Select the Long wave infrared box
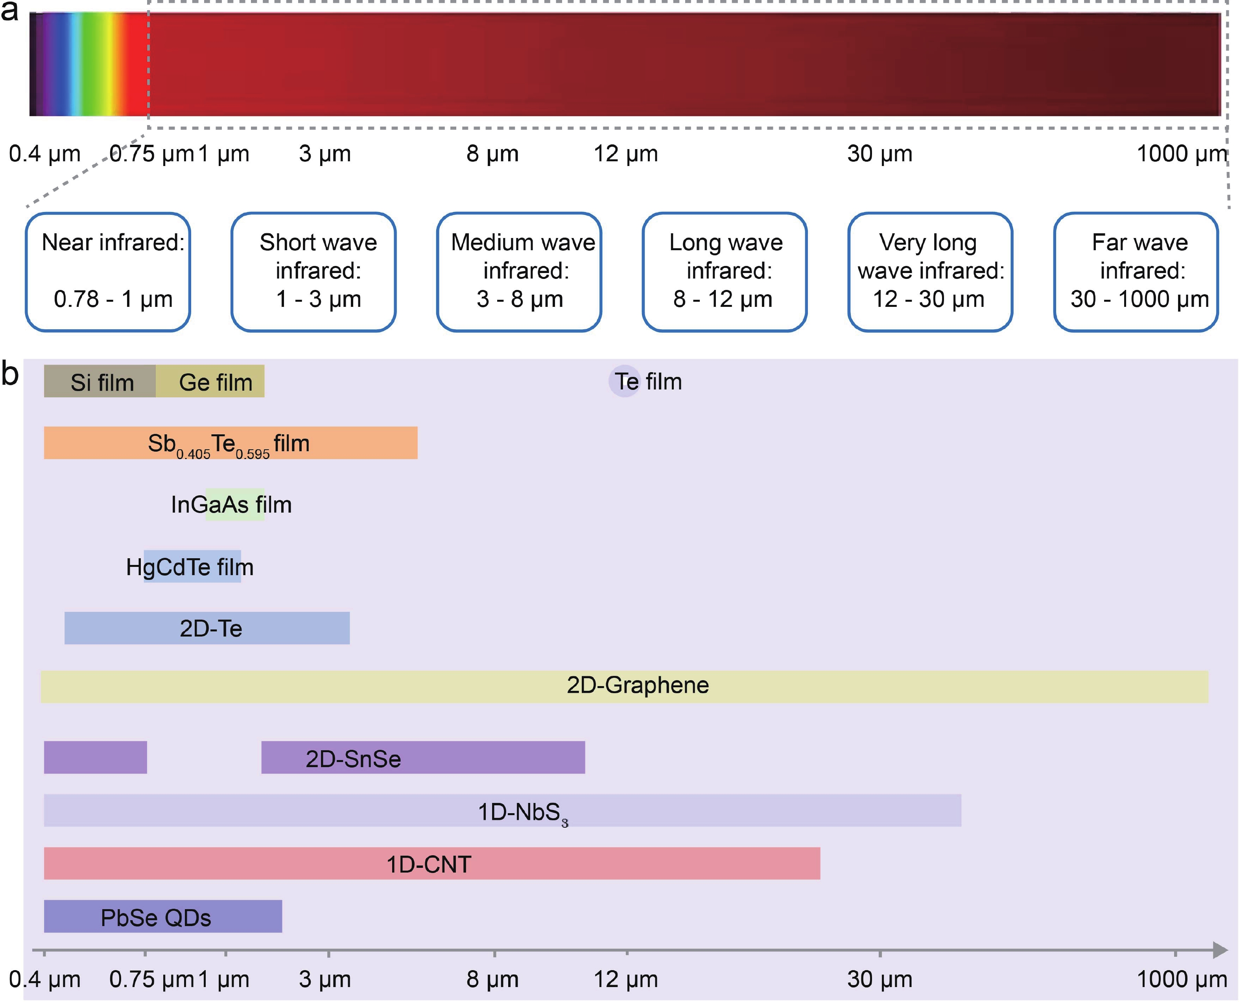Image resolution: width=1239 pixels, height=1002 pixels. coord(724,272)
